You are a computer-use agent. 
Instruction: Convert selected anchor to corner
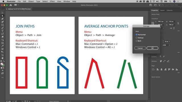(160, 57)
